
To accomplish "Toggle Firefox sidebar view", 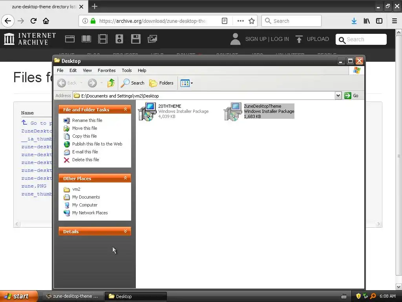I will (379, 21).
